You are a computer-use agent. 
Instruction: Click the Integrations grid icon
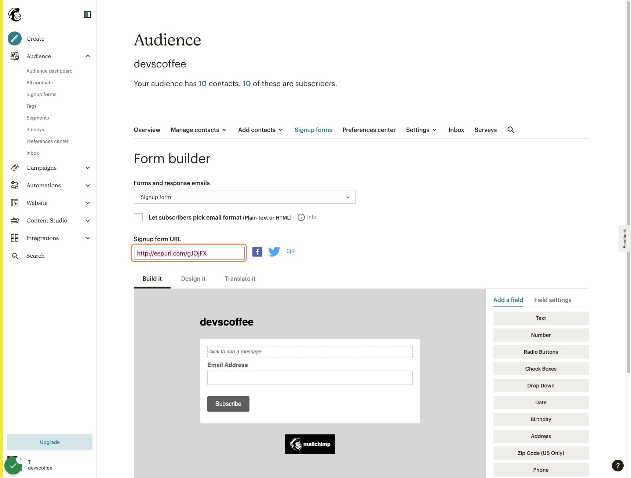coord(15,238)
